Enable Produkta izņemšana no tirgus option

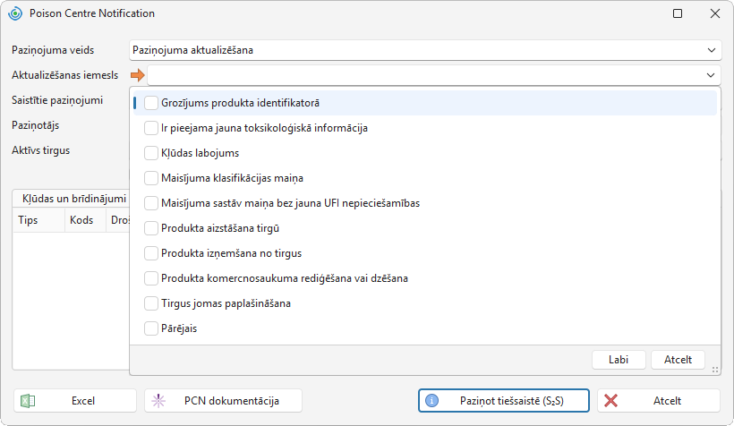point(151,253)
